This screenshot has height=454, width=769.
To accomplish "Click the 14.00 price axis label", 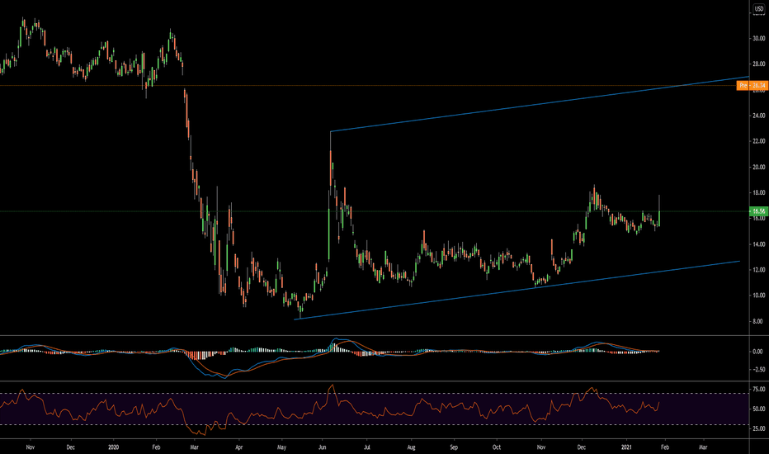I will click(759, 244).
